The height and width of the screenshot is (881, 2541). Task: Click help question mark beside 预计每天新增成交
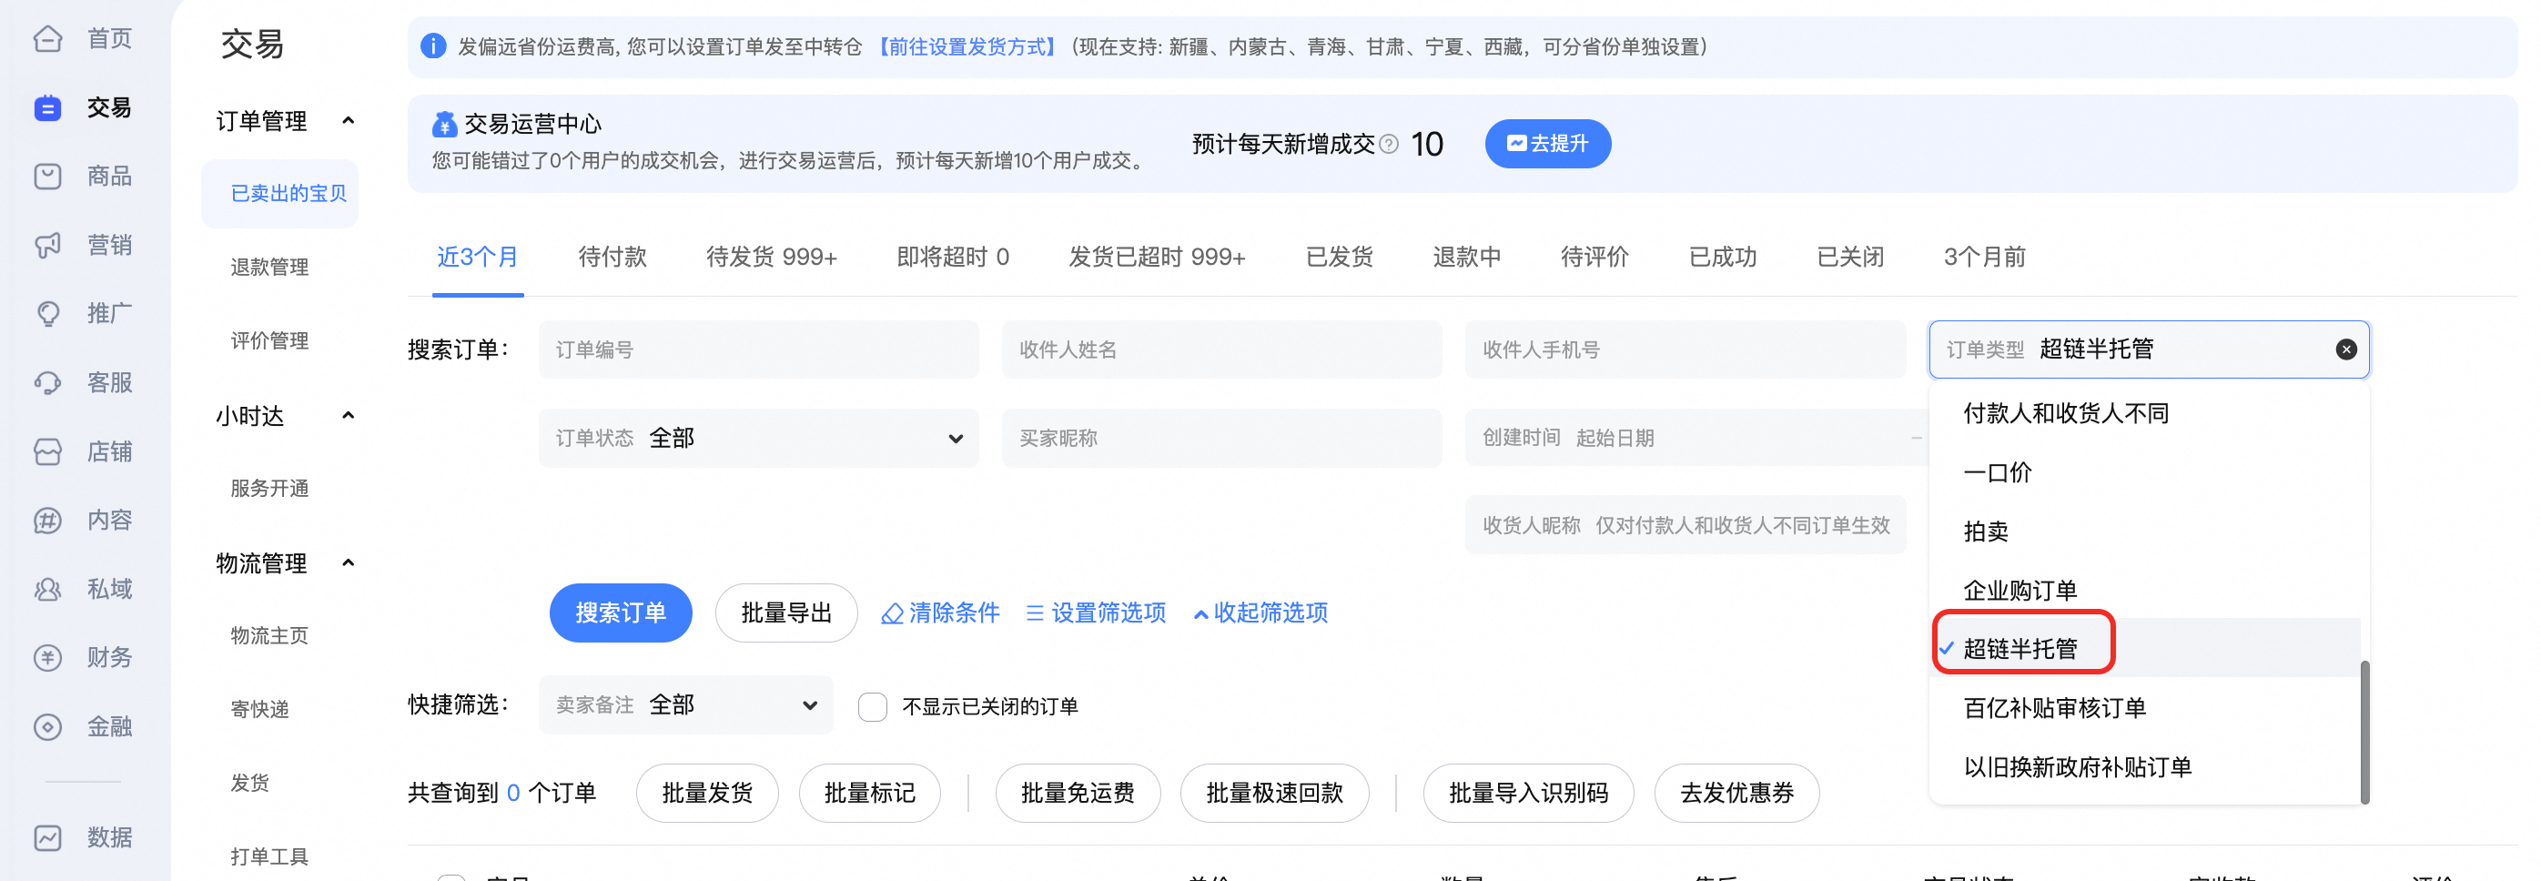click(1389, 144)
